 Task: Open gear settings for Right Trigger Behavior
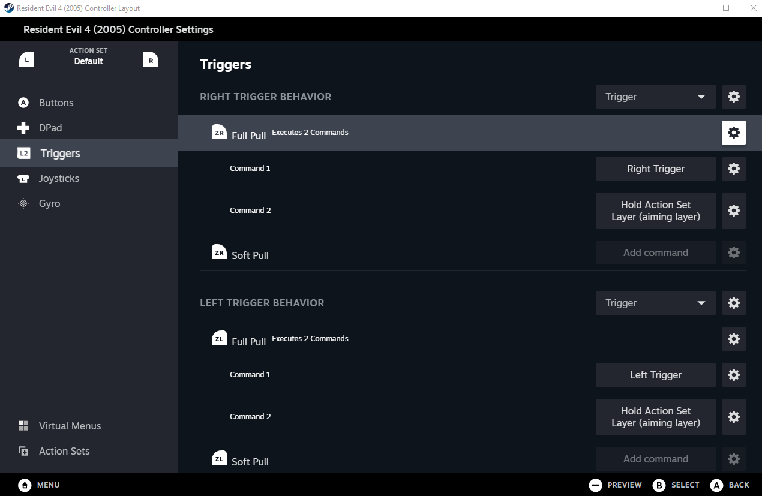(x=733, y=97)
